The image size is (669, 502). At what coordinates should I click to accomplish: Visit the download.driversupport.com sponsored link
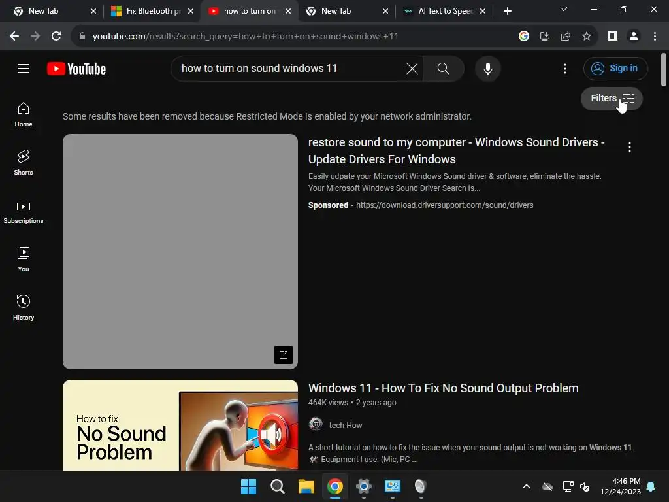[x=444, y=205]
